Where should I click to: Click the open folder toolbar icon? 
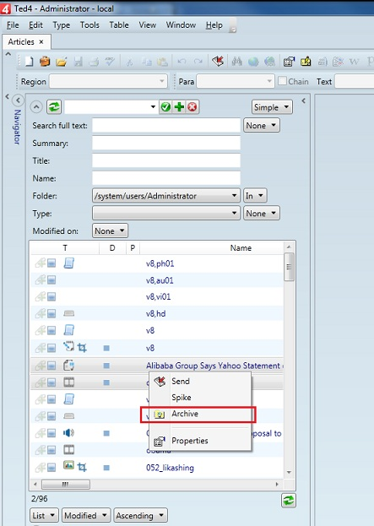tap(62, 62)
